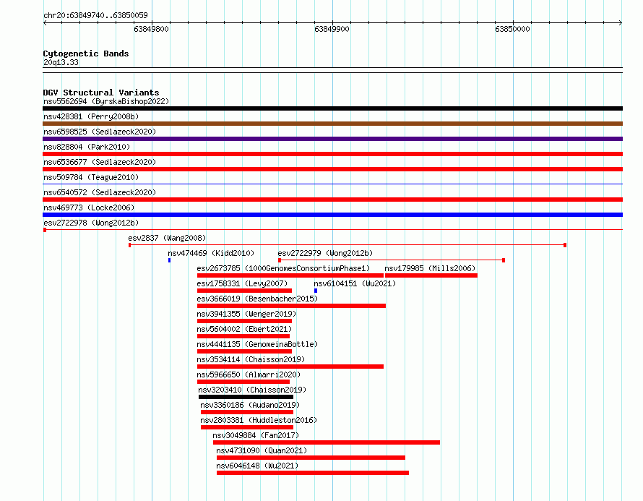Click the DGV Structural Variants track title
The height and width of the screenshot is (501, 643).
click(101, 93)
